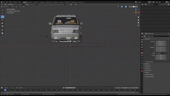Switch to rendered viewport shading

coord(137,7)
